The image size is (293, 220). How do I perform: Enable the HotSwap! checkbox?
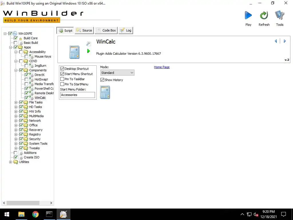pyautogui.click(x=26, y=80)
